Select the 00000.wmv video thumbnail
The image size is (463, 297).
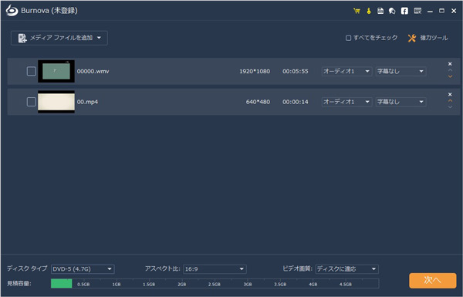tap(56, 71)
